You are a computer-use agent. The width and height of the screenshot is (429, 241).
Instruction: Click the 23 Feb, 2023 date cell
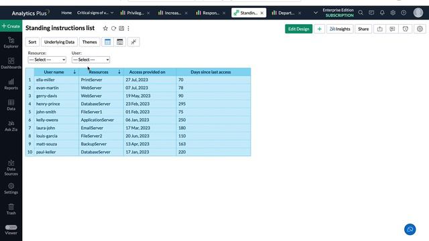[150, 104]
